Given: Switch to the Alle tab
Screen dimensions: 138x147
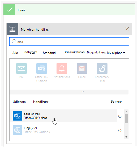Looking at the screenshot, I should click(x=15, y=53).
